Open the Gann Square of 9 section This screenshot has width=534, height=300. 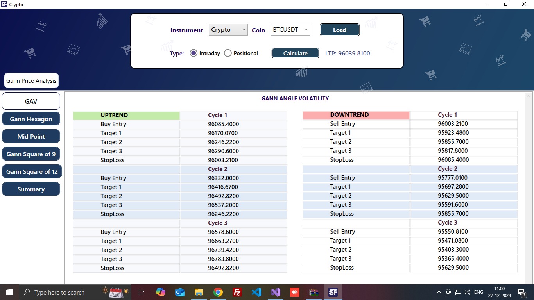(x=31, y=154)
